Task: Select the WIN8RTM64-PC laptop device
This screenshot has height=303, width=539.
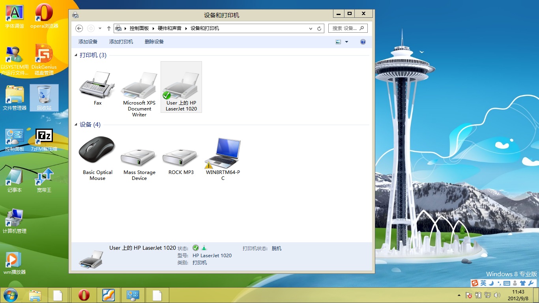Action: click(223, 159)
